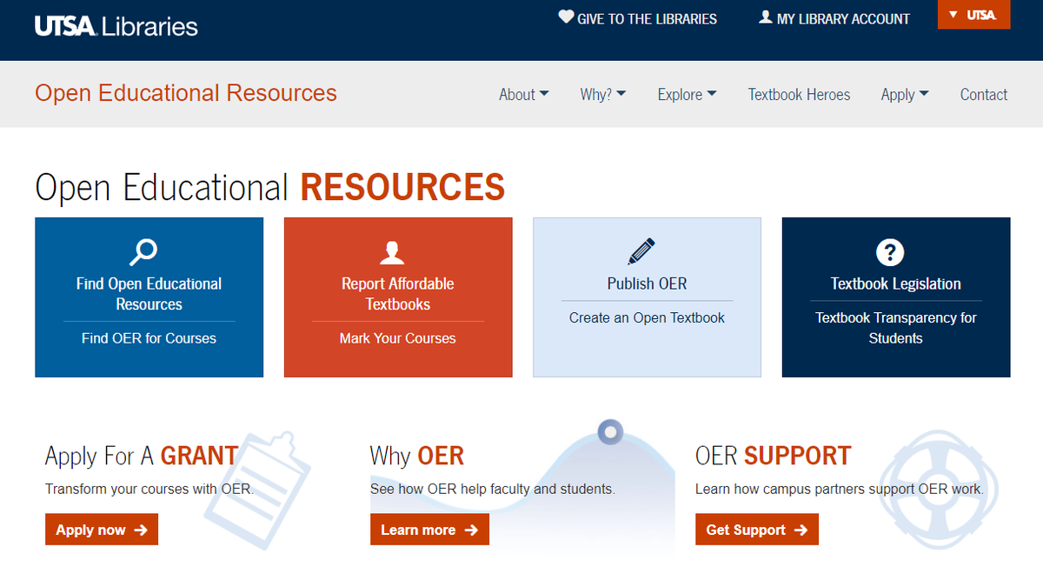The image size is (1043, 587).
Task: Click Textbook Transparency for Students text
Action: [896, 328]
